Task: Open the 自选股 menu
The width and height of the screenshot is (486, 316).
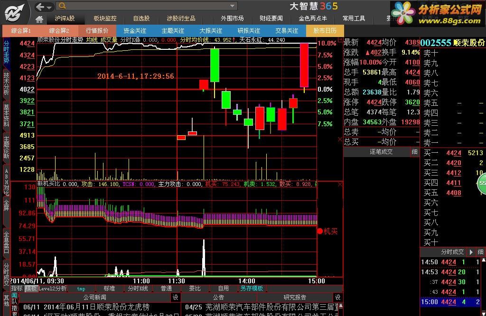Action: (141, 19)
